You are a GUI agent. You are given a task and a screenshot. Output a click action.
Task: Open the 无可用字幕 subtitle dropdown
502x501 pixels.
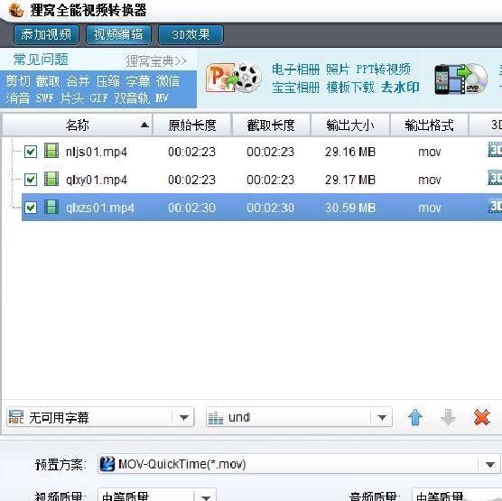pos(100,417)
